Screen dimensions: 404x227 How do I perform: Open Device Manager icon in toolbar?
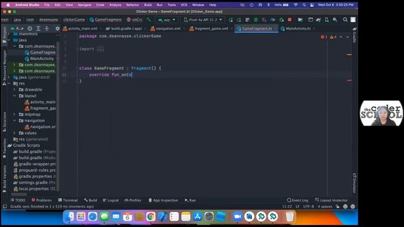(327, 20)
